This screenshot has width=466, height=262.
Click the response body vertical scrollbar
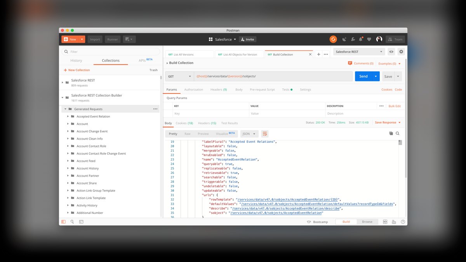400,142
